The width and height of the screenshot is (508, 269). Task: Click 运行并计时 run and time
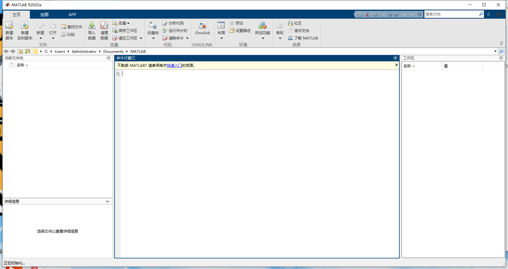click(x=175, y=30)
